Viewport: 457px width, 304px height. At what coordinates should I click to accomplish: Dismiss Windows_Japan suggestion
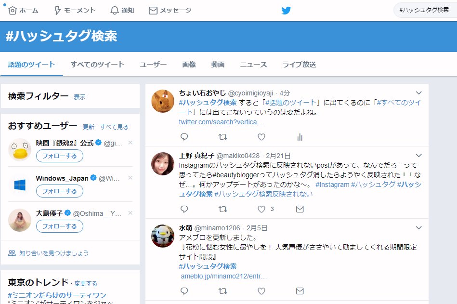pos(131,178)
